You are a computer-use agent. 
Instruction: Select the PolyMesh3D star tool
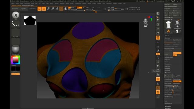click(x=177, y=27)
